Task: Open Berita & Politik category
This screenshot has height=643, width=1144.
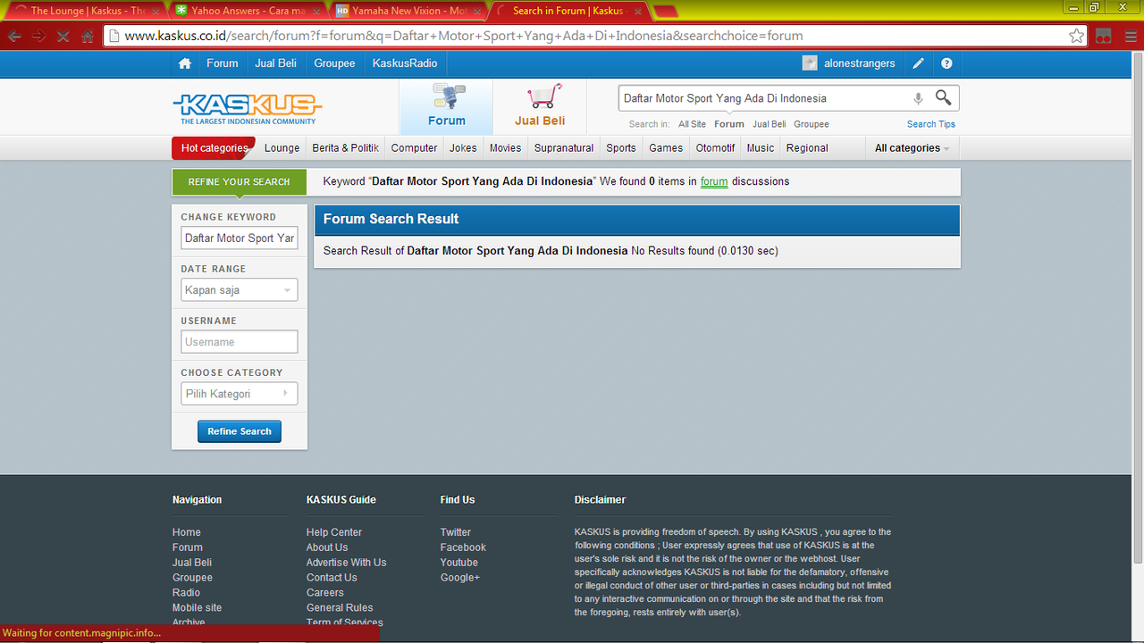Action: coord(346,148)
